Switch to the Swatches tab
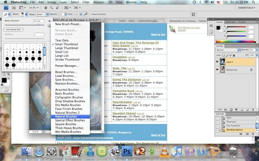 tap(231, 22)
